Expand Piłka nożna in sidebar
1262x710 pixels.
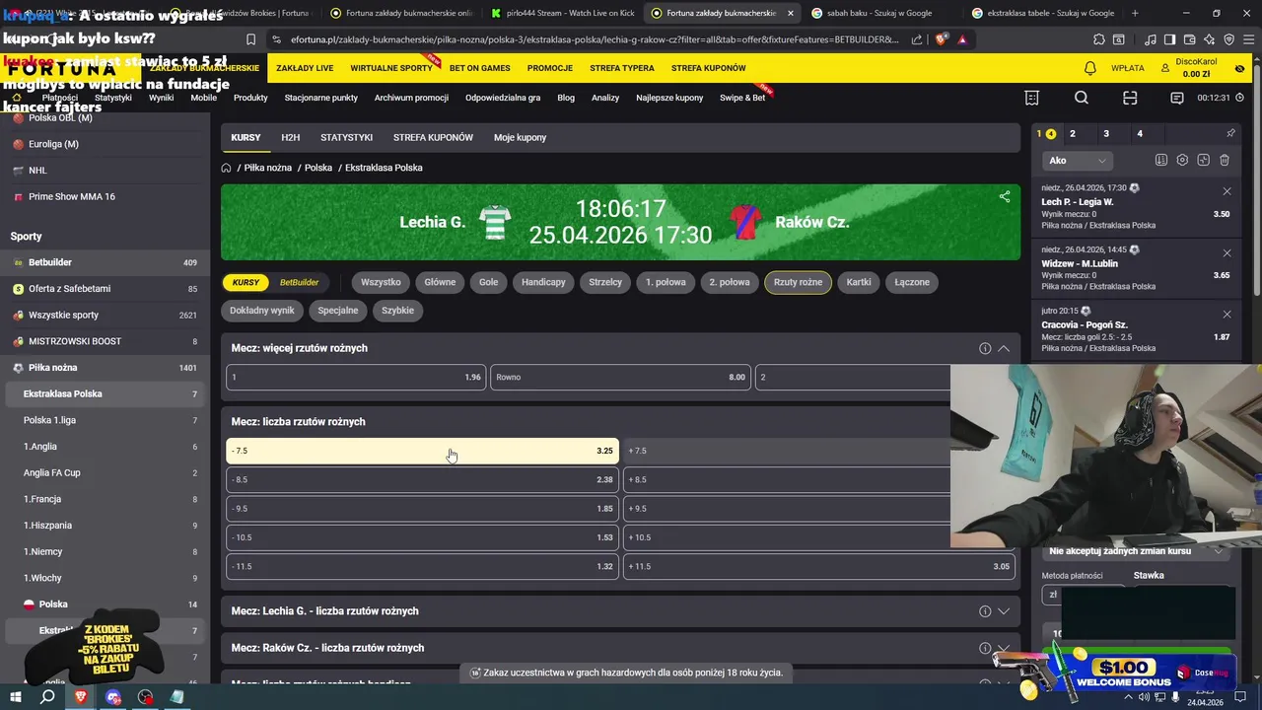coord(105,368)
